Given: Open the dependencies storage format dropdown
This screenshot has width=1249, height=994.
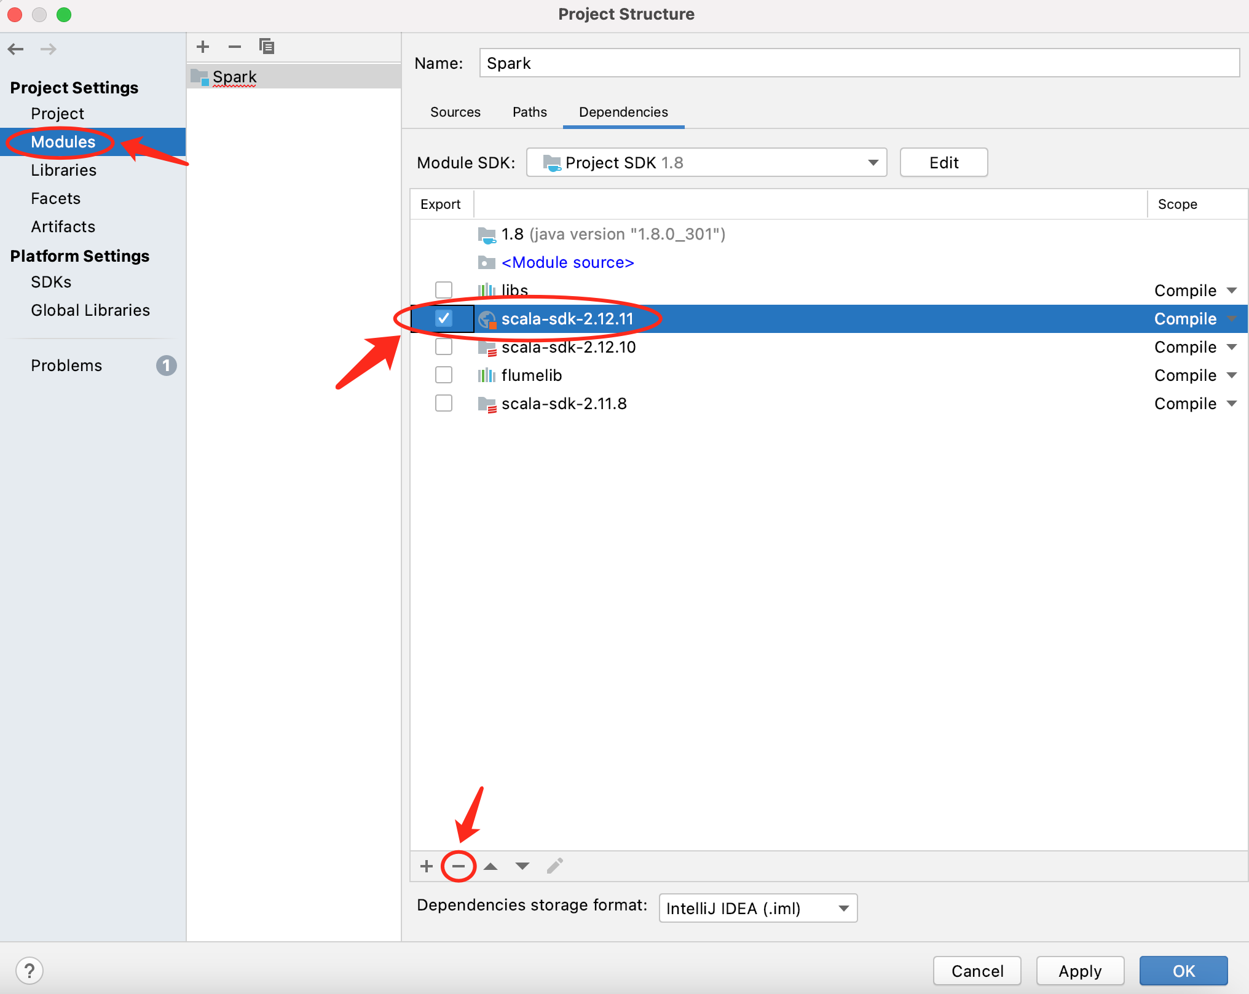Looking at the screenshot, I should (758, 908).
